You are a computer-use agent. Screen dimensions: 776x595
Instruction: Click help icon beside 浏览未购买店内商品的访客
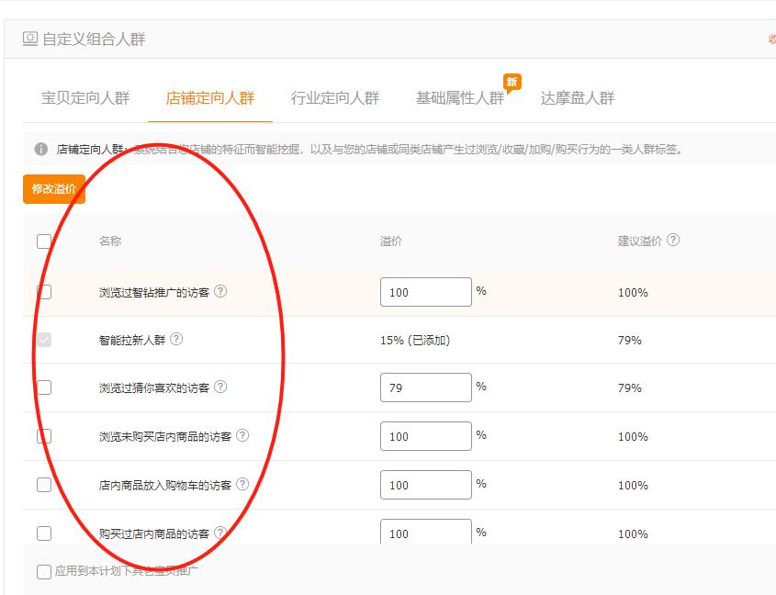pos(242,436)
